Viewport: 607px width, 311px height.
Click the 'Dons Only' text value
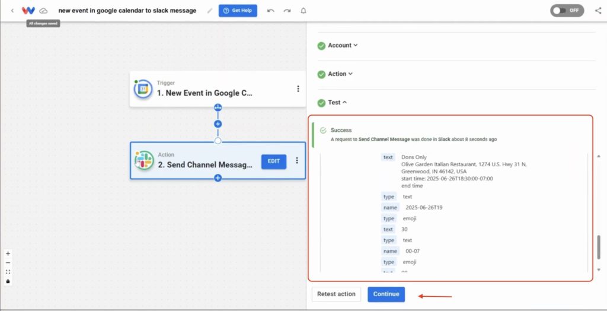click(414, 157)
